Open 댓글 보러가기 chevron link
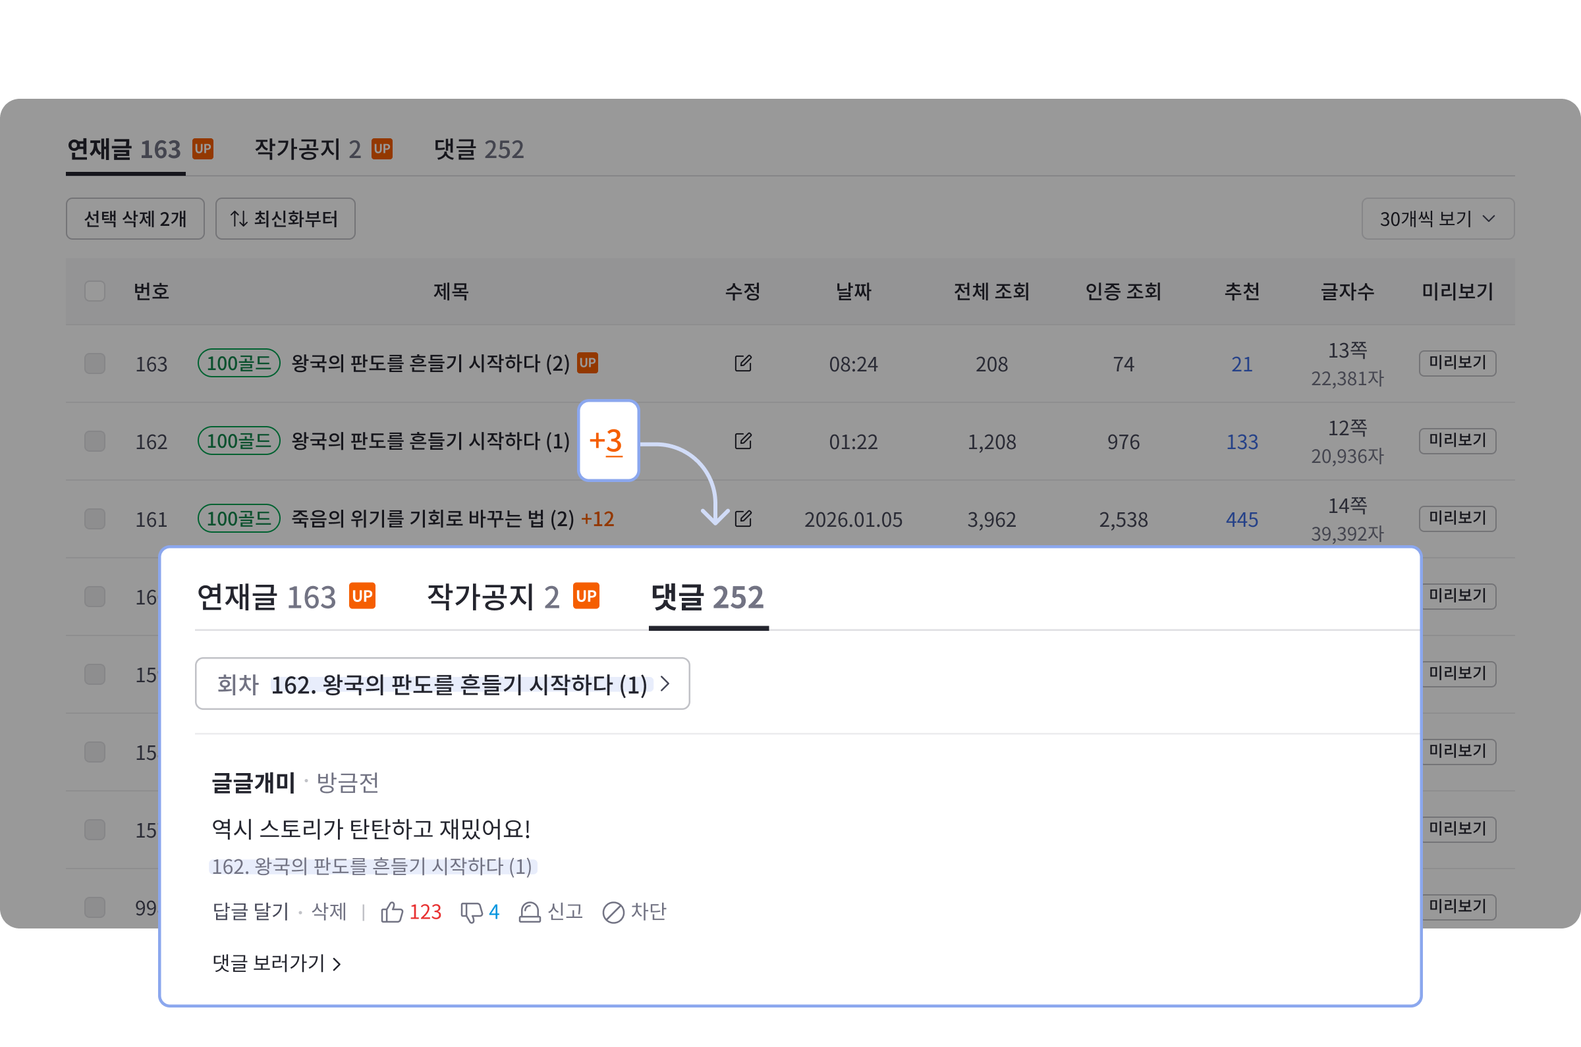The image size is (1581, 1047). click(x=277, y=963)
